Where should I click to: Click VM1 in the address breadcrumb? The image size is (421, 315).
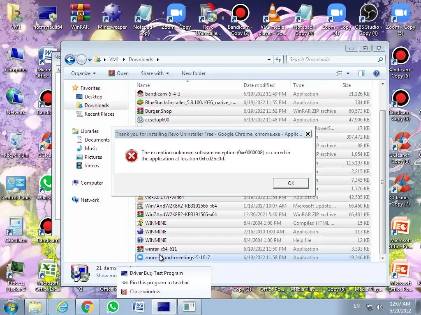click(x=114, y=59)
